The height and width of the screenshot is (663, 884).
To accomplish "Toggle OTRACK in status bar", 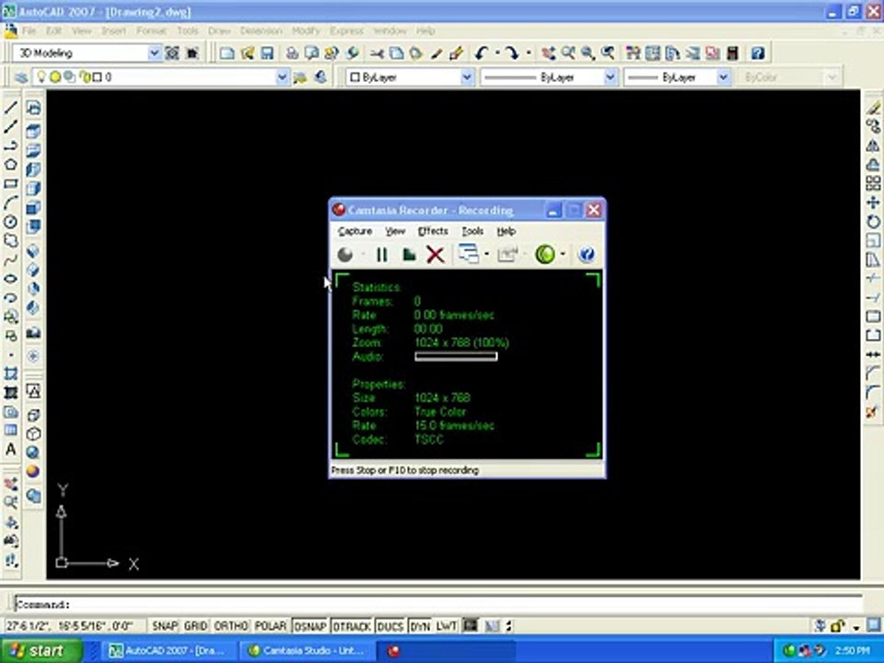I will coord(352,626).
